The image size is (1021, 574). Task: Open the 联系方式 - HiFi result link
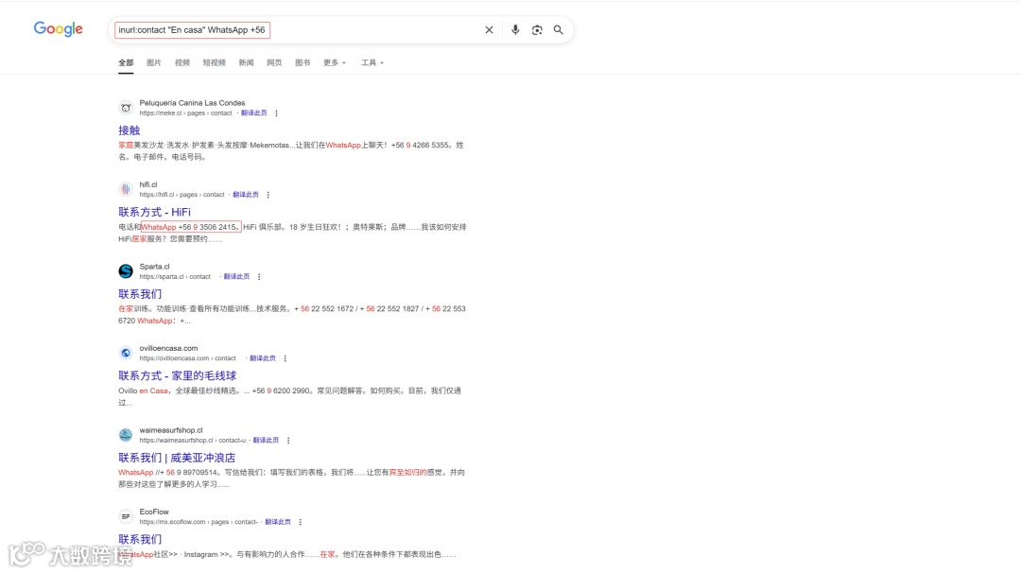coord(154,212)
